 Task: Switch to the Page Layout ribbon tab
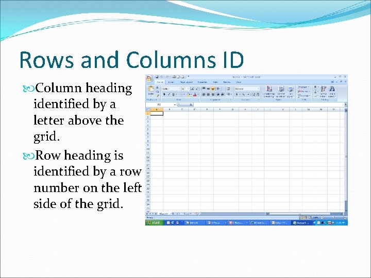186,82
